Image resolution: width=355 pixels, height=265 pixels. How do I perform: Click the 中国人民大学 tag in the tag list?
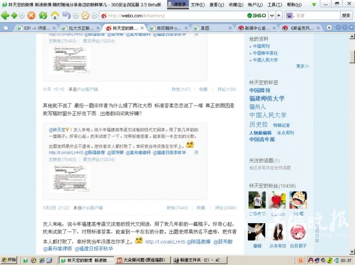pyautogui.click(x=268, y=115)
